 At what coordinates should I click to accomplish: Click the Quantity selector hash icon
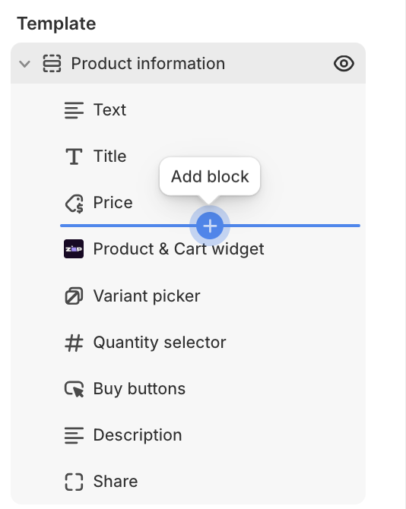click(x=74, y=343)
